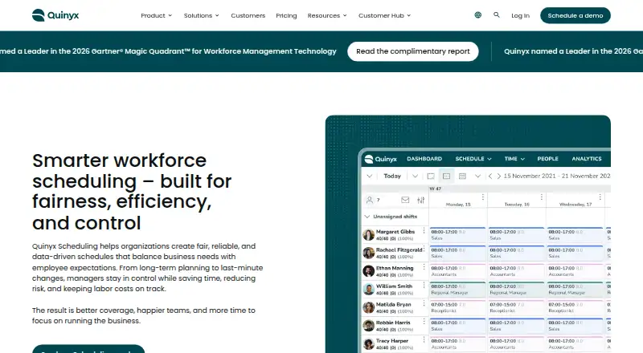Select the month view grid icon
This screenshot has width=643, height=353.
pyautogui.click(x=463, y=176)
